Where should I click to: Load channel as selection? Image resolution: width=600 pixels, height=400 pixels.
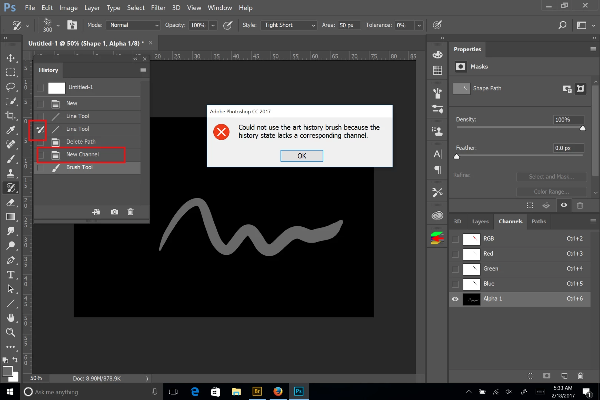point(530,376)
